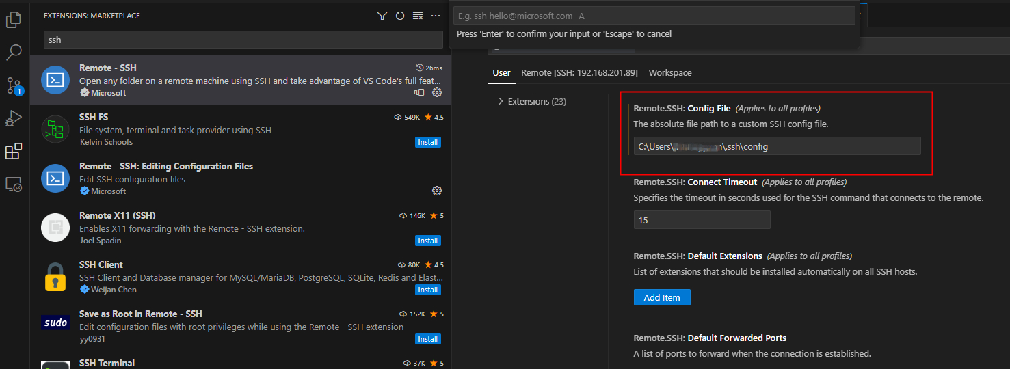Open the Search view in activity bar

coord(14,53)
